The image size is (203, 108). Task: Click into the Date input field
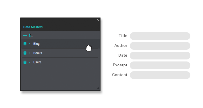[160, 55]
